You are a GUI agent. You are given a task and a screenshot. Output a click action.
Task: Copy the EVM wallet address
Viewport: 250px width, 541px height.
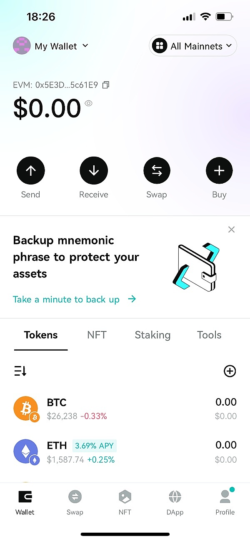(x=106, y=85)
